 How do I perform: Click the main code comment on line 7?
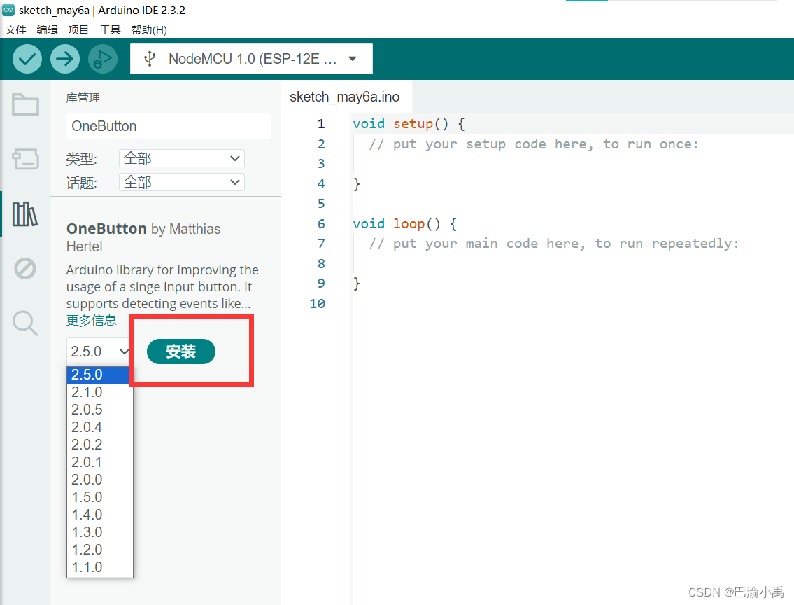tap(554, 243)
